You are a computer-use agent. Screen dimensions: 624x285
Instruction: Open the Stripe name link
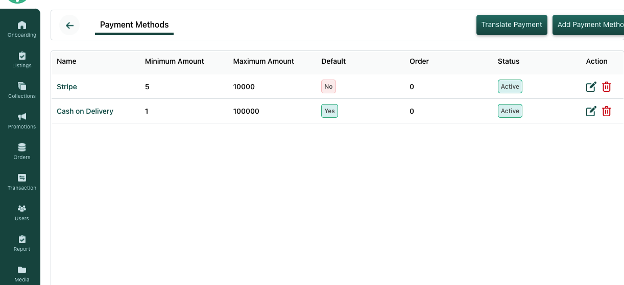pos(67,87)
